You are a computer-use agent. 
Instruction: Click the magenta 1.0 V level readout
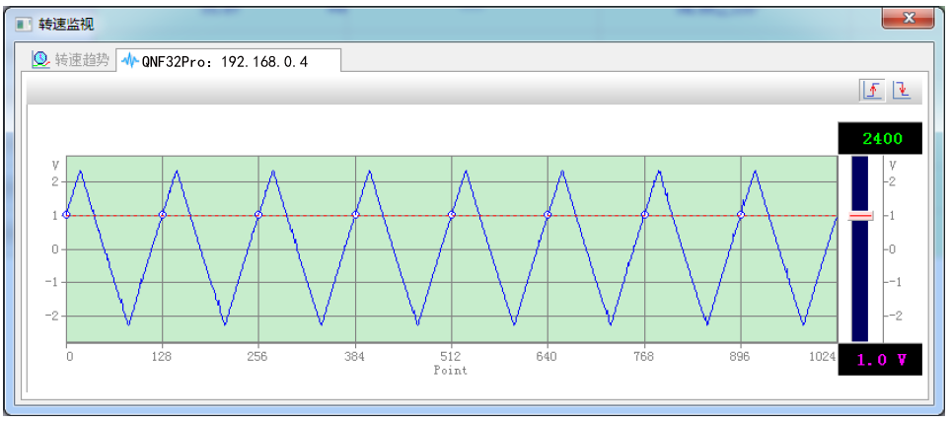tap(880, 361)
